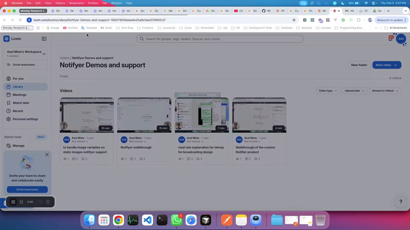Open Not shared dropdown on Walkthrough custom Notifier
The image size is (410, 230).
252,142
